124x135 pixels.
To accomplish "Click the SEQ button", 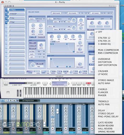I will pos(84,83).
